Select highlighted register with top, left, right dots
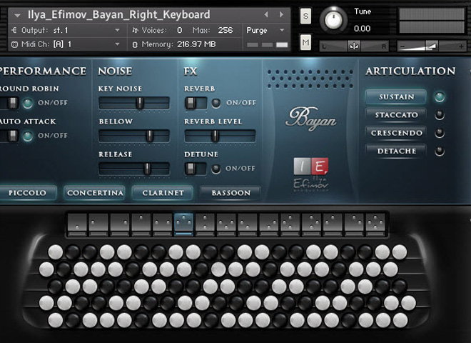The image size is (471, 343). pyautogui.click(x=183, y=225)
